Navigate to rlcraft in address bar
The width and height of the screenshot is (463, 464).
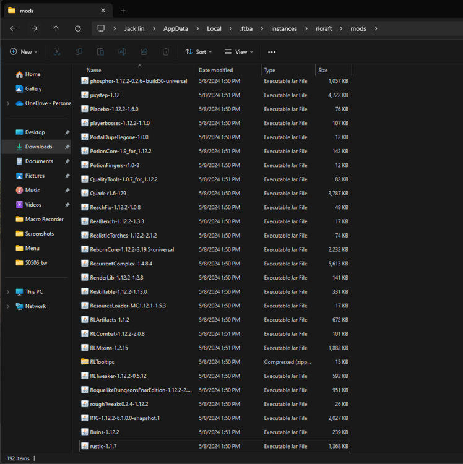tap(324, 28)
